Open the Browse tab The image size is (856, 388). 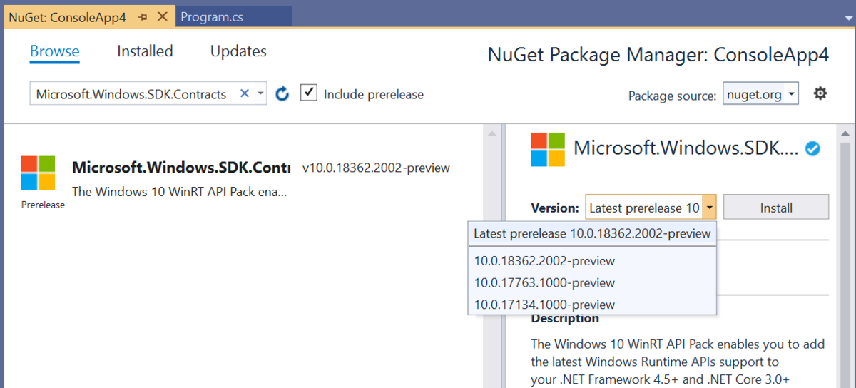pyautogui.click(x=55, y=51)
